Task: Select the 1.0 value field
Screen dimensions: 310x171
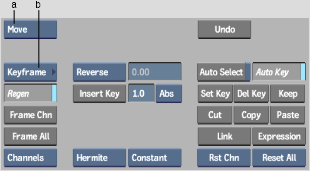Action: 141,93
